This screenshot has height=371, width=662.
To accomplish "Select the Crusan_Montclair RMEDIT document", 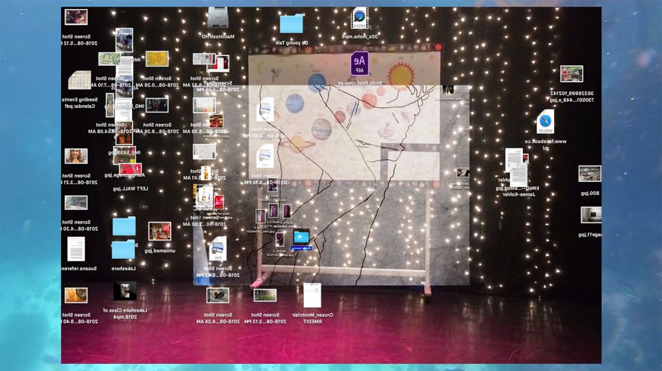I will 312,295.
